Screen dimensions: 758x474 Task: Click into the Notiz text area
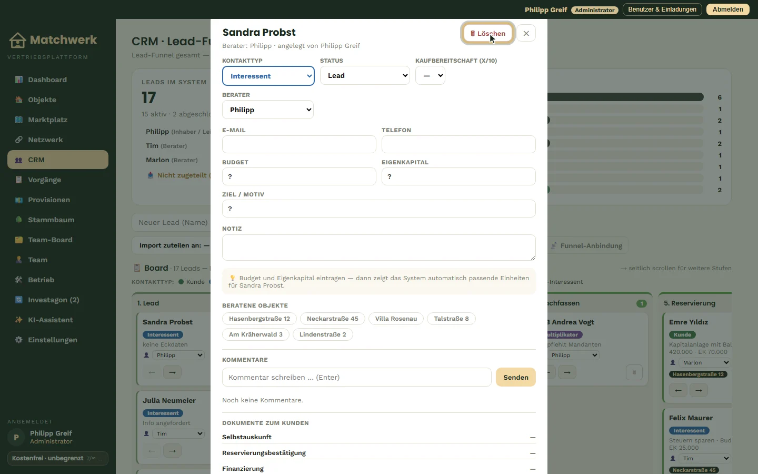coord(379,248)
